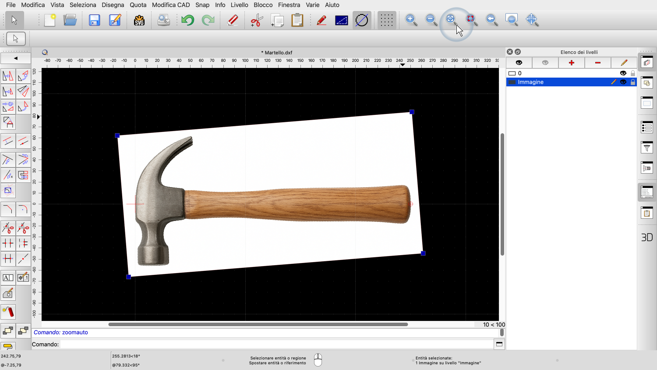Click the Save floppy disk icon
The image size is (657, 370).
click(x=94, y=20)
